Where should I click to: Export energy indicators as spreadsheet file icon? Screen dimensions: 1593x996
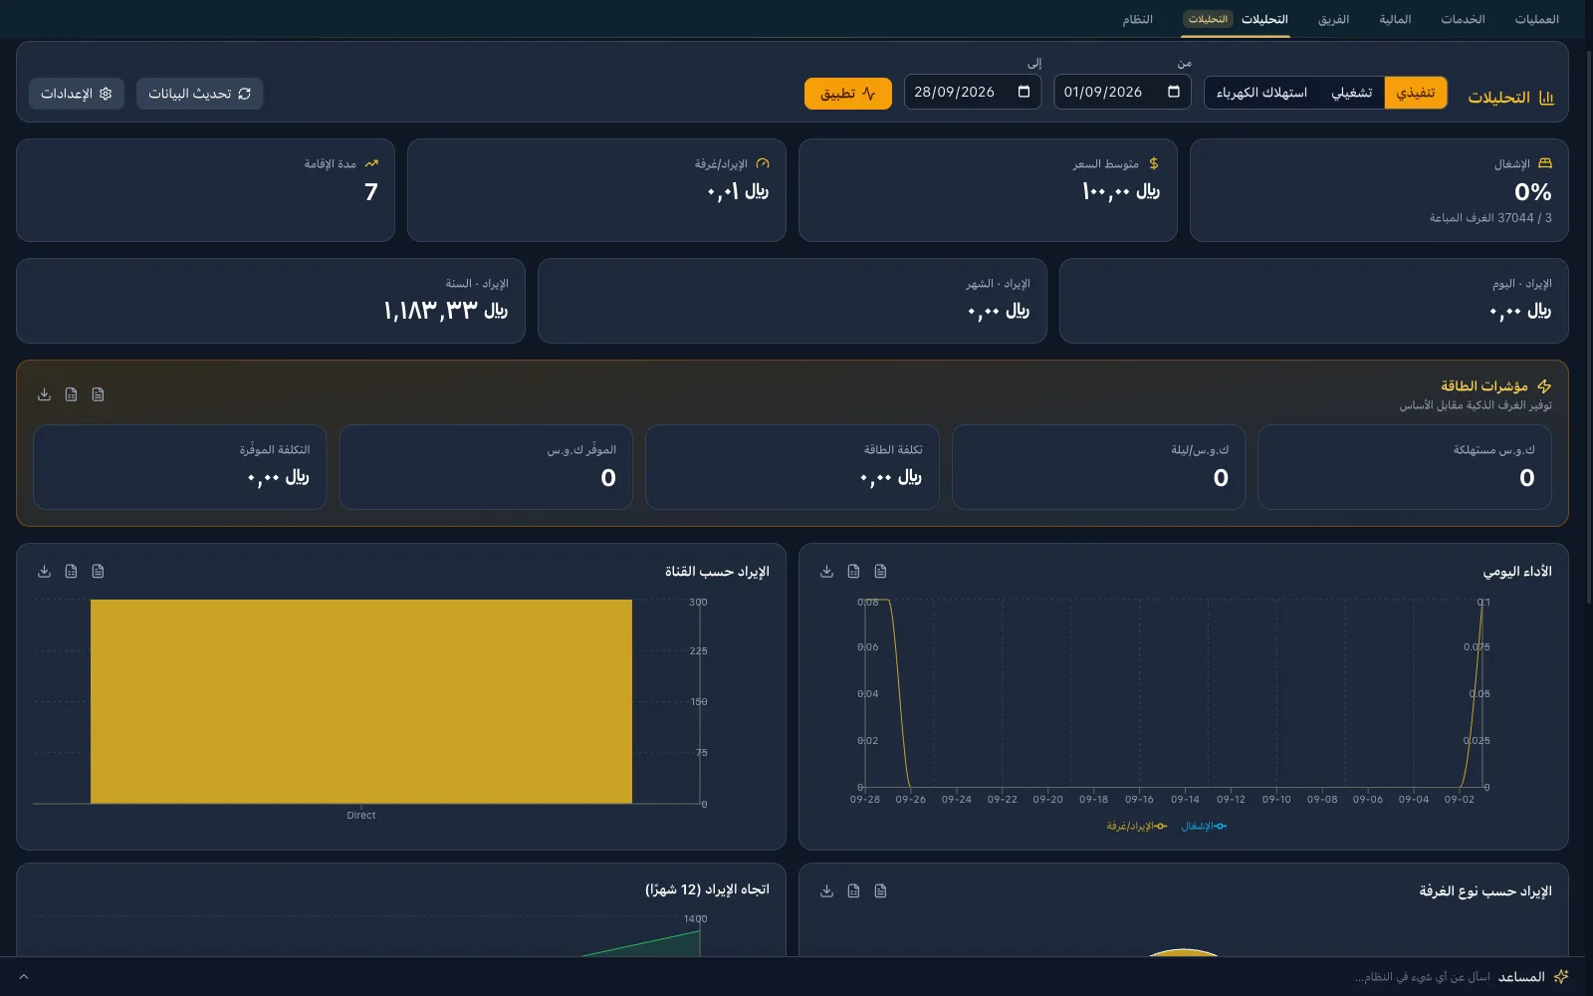click(71, 394)
